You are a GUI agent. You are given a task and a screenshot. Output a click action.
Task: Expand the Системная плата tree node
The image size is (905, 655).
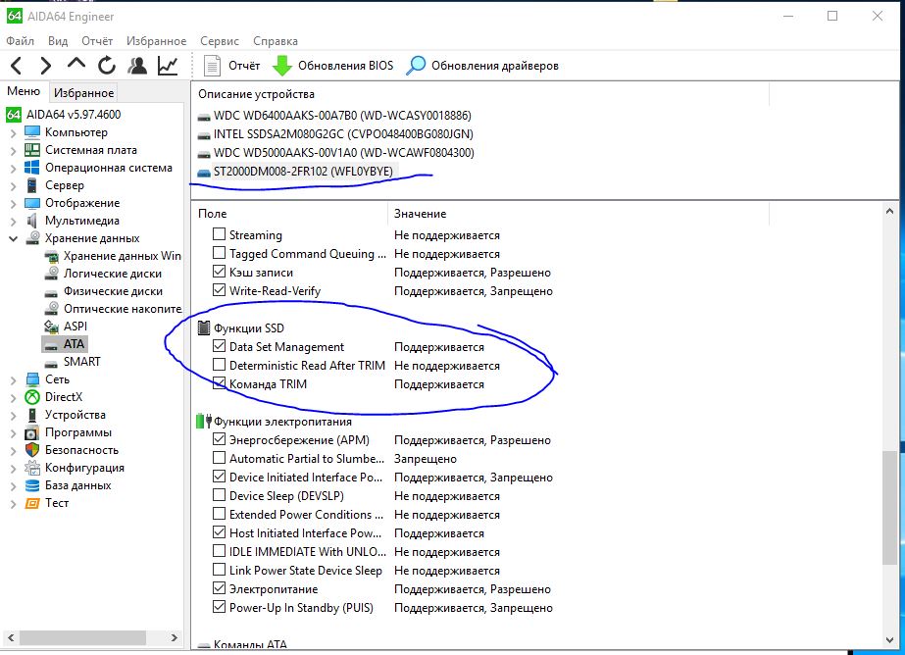click(13, 151)
